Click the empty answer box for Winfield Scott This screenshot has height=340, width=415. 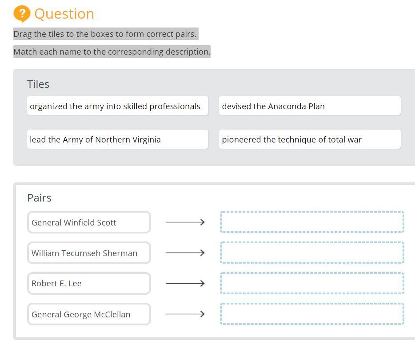tap(311, 222)
